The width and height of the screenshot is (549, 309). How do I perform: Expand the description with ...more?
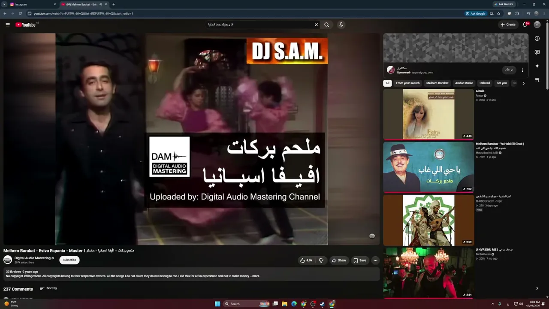click(x=255, y=276)
